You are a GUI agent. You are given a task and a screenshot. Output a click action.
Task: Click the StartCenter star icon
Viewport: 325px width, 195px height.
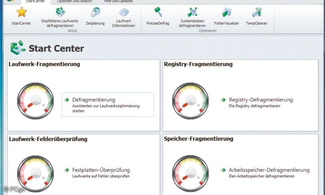point(21,12)
